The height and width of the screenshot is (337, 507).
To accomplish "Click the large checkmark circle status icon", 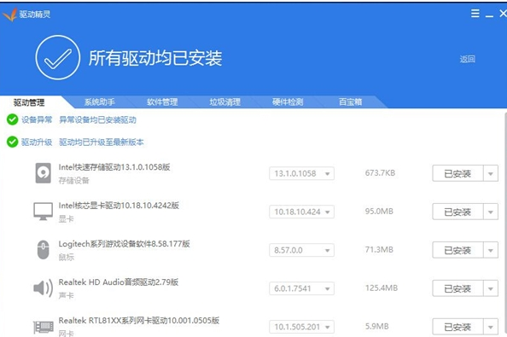I will [58, 57].
